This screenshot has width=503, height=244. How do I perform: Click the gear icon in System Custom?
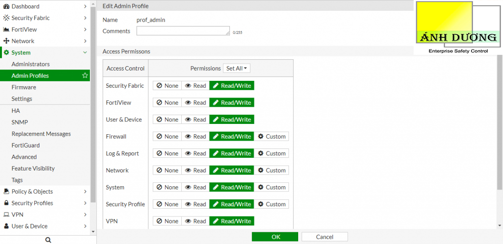(x=261, y=187)
